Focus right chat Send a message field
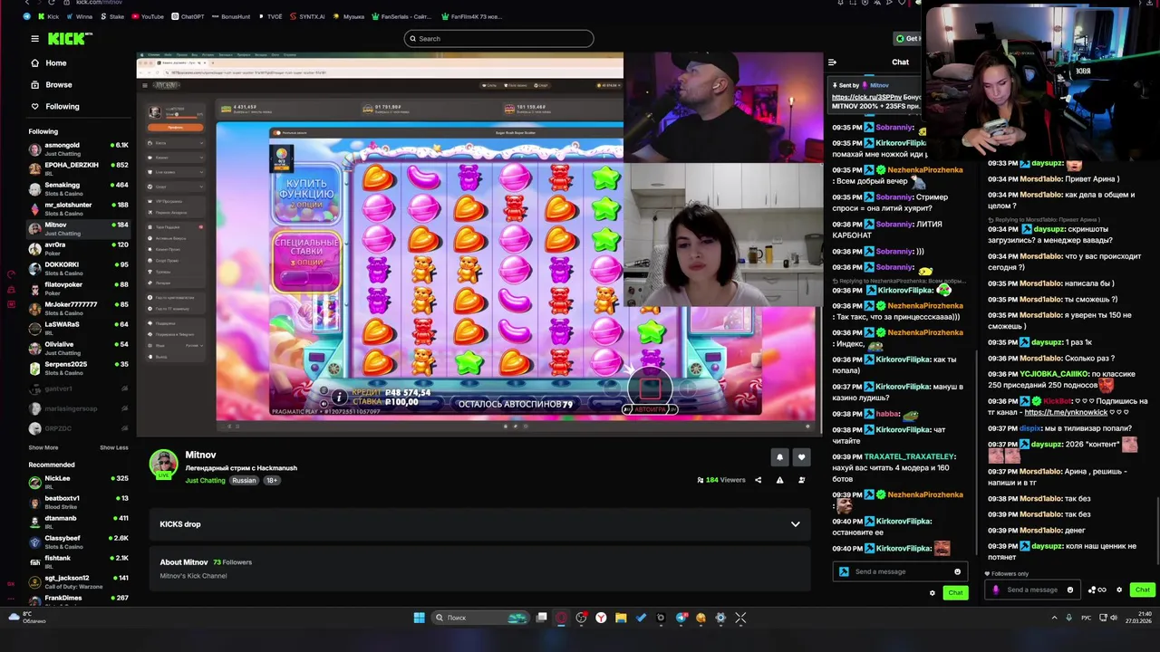The image size is (1160, 652). click(1032, 590)
